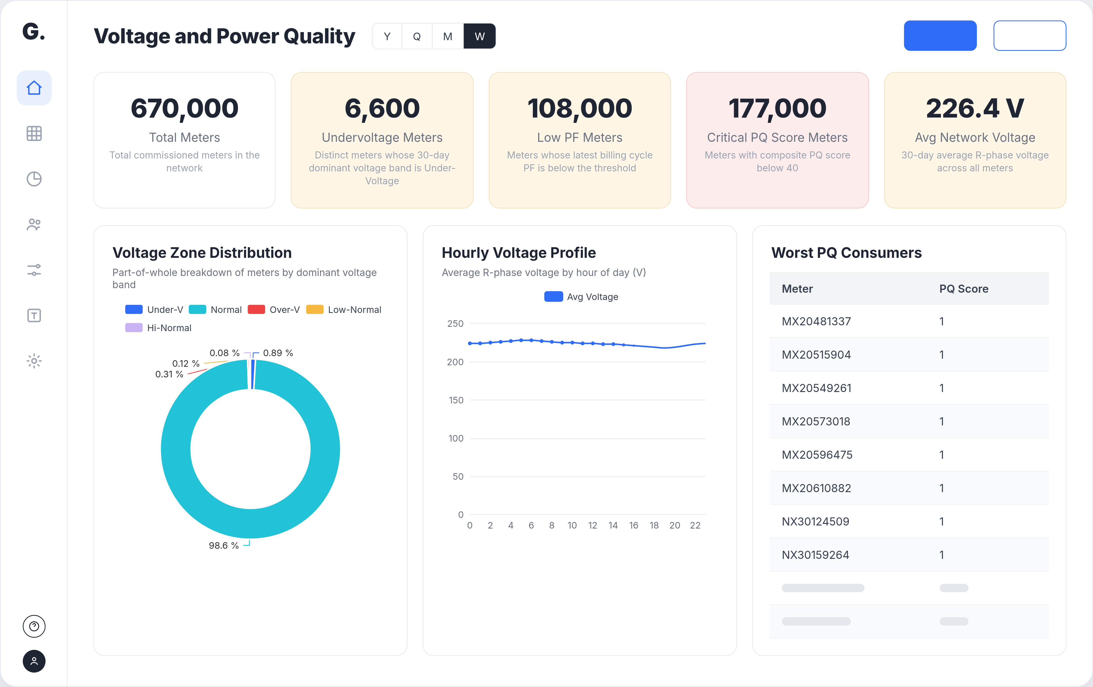1093x687 pixels.
Task: Click the 250 y-axis label
Action: click(x=455, y=324)
